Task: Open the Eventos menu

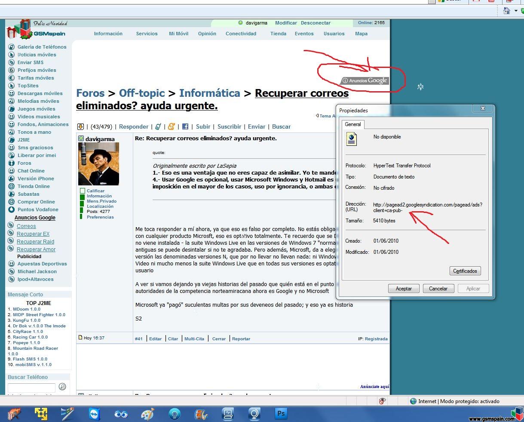Action: pyautogui.click(x=304, y=34)
